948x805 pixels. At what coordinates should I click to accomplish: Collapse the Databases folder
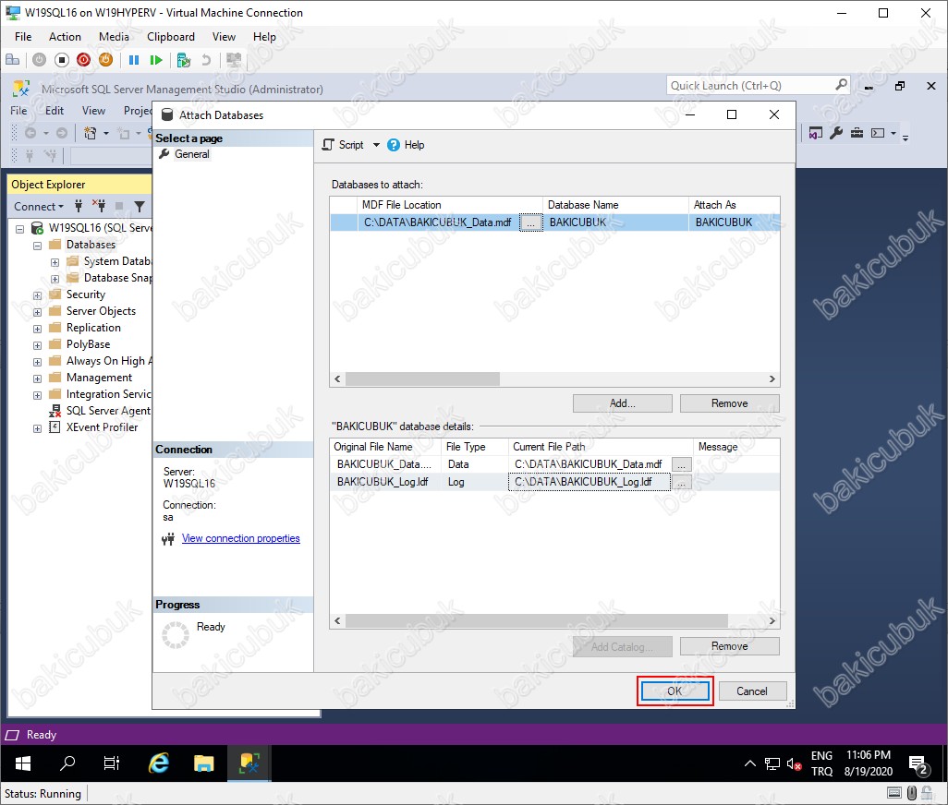[38, 246]
